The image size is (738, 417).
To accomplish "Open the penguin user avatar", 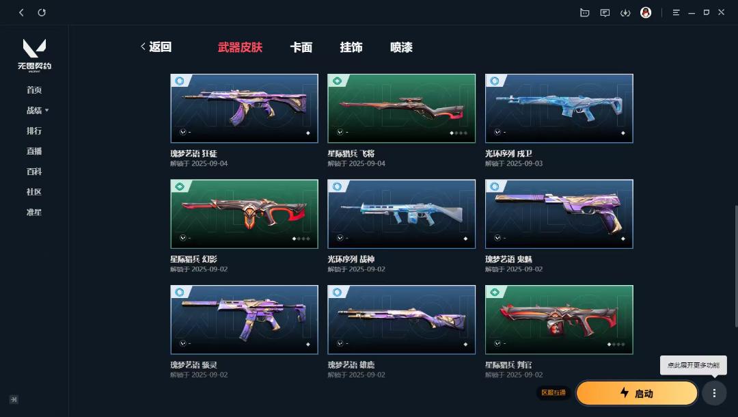I will click(x=646, y=13).
